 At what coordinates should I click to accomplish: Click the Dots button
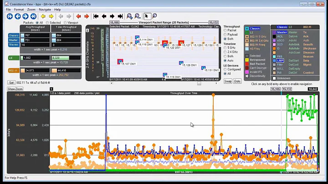pos(237,81)
